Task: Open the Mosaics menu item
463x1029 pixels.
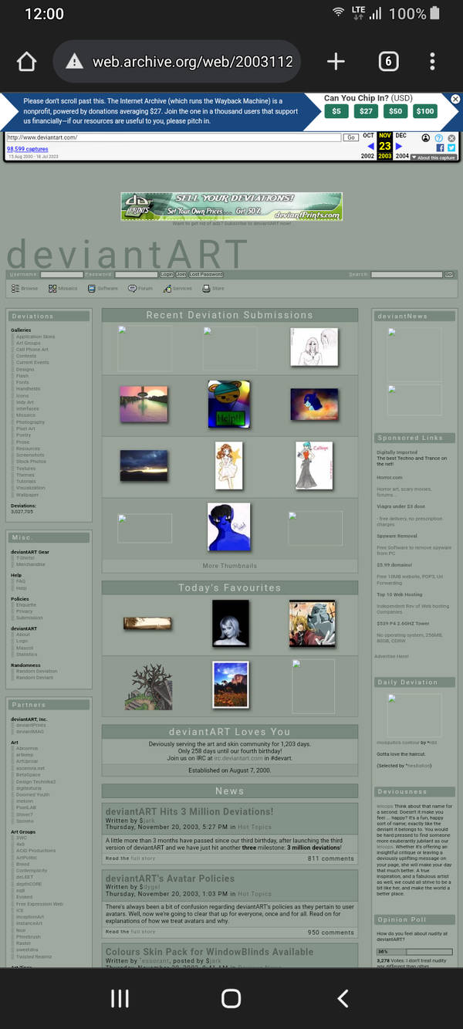Action: 63,289
